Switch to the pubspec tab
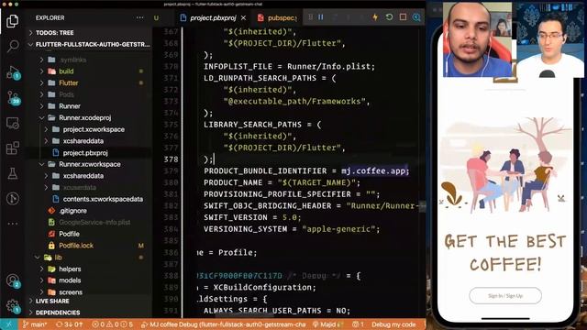 pos(277,18)
